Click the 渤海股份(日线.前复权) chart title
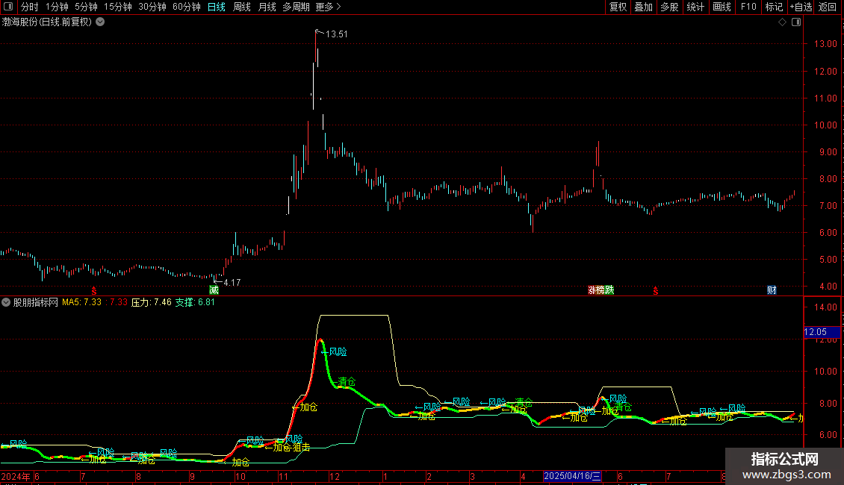The width and height of the screenshot is (844, 485). [x=47, y=22]
